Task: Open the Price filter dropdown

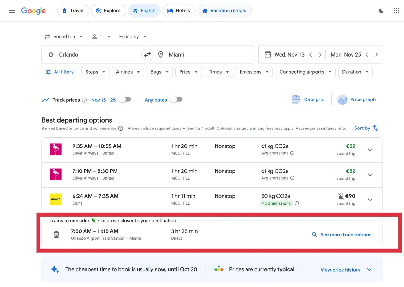Action: click(188, 72)
